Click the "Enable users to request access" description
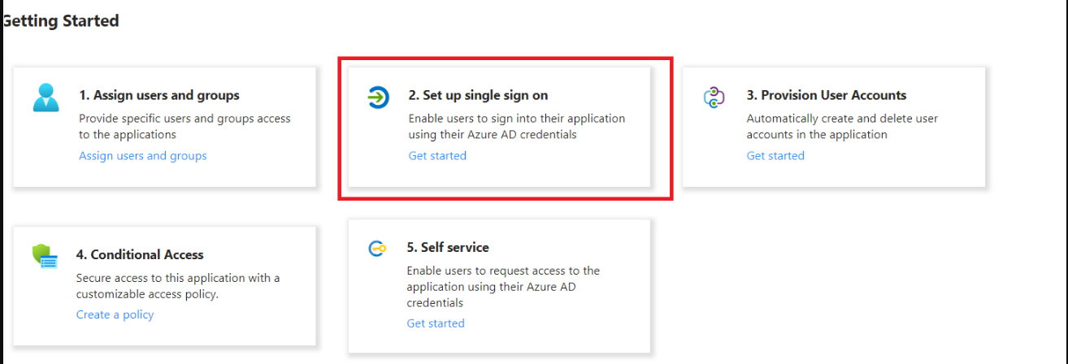1068x364 pixels. point(502,286)
